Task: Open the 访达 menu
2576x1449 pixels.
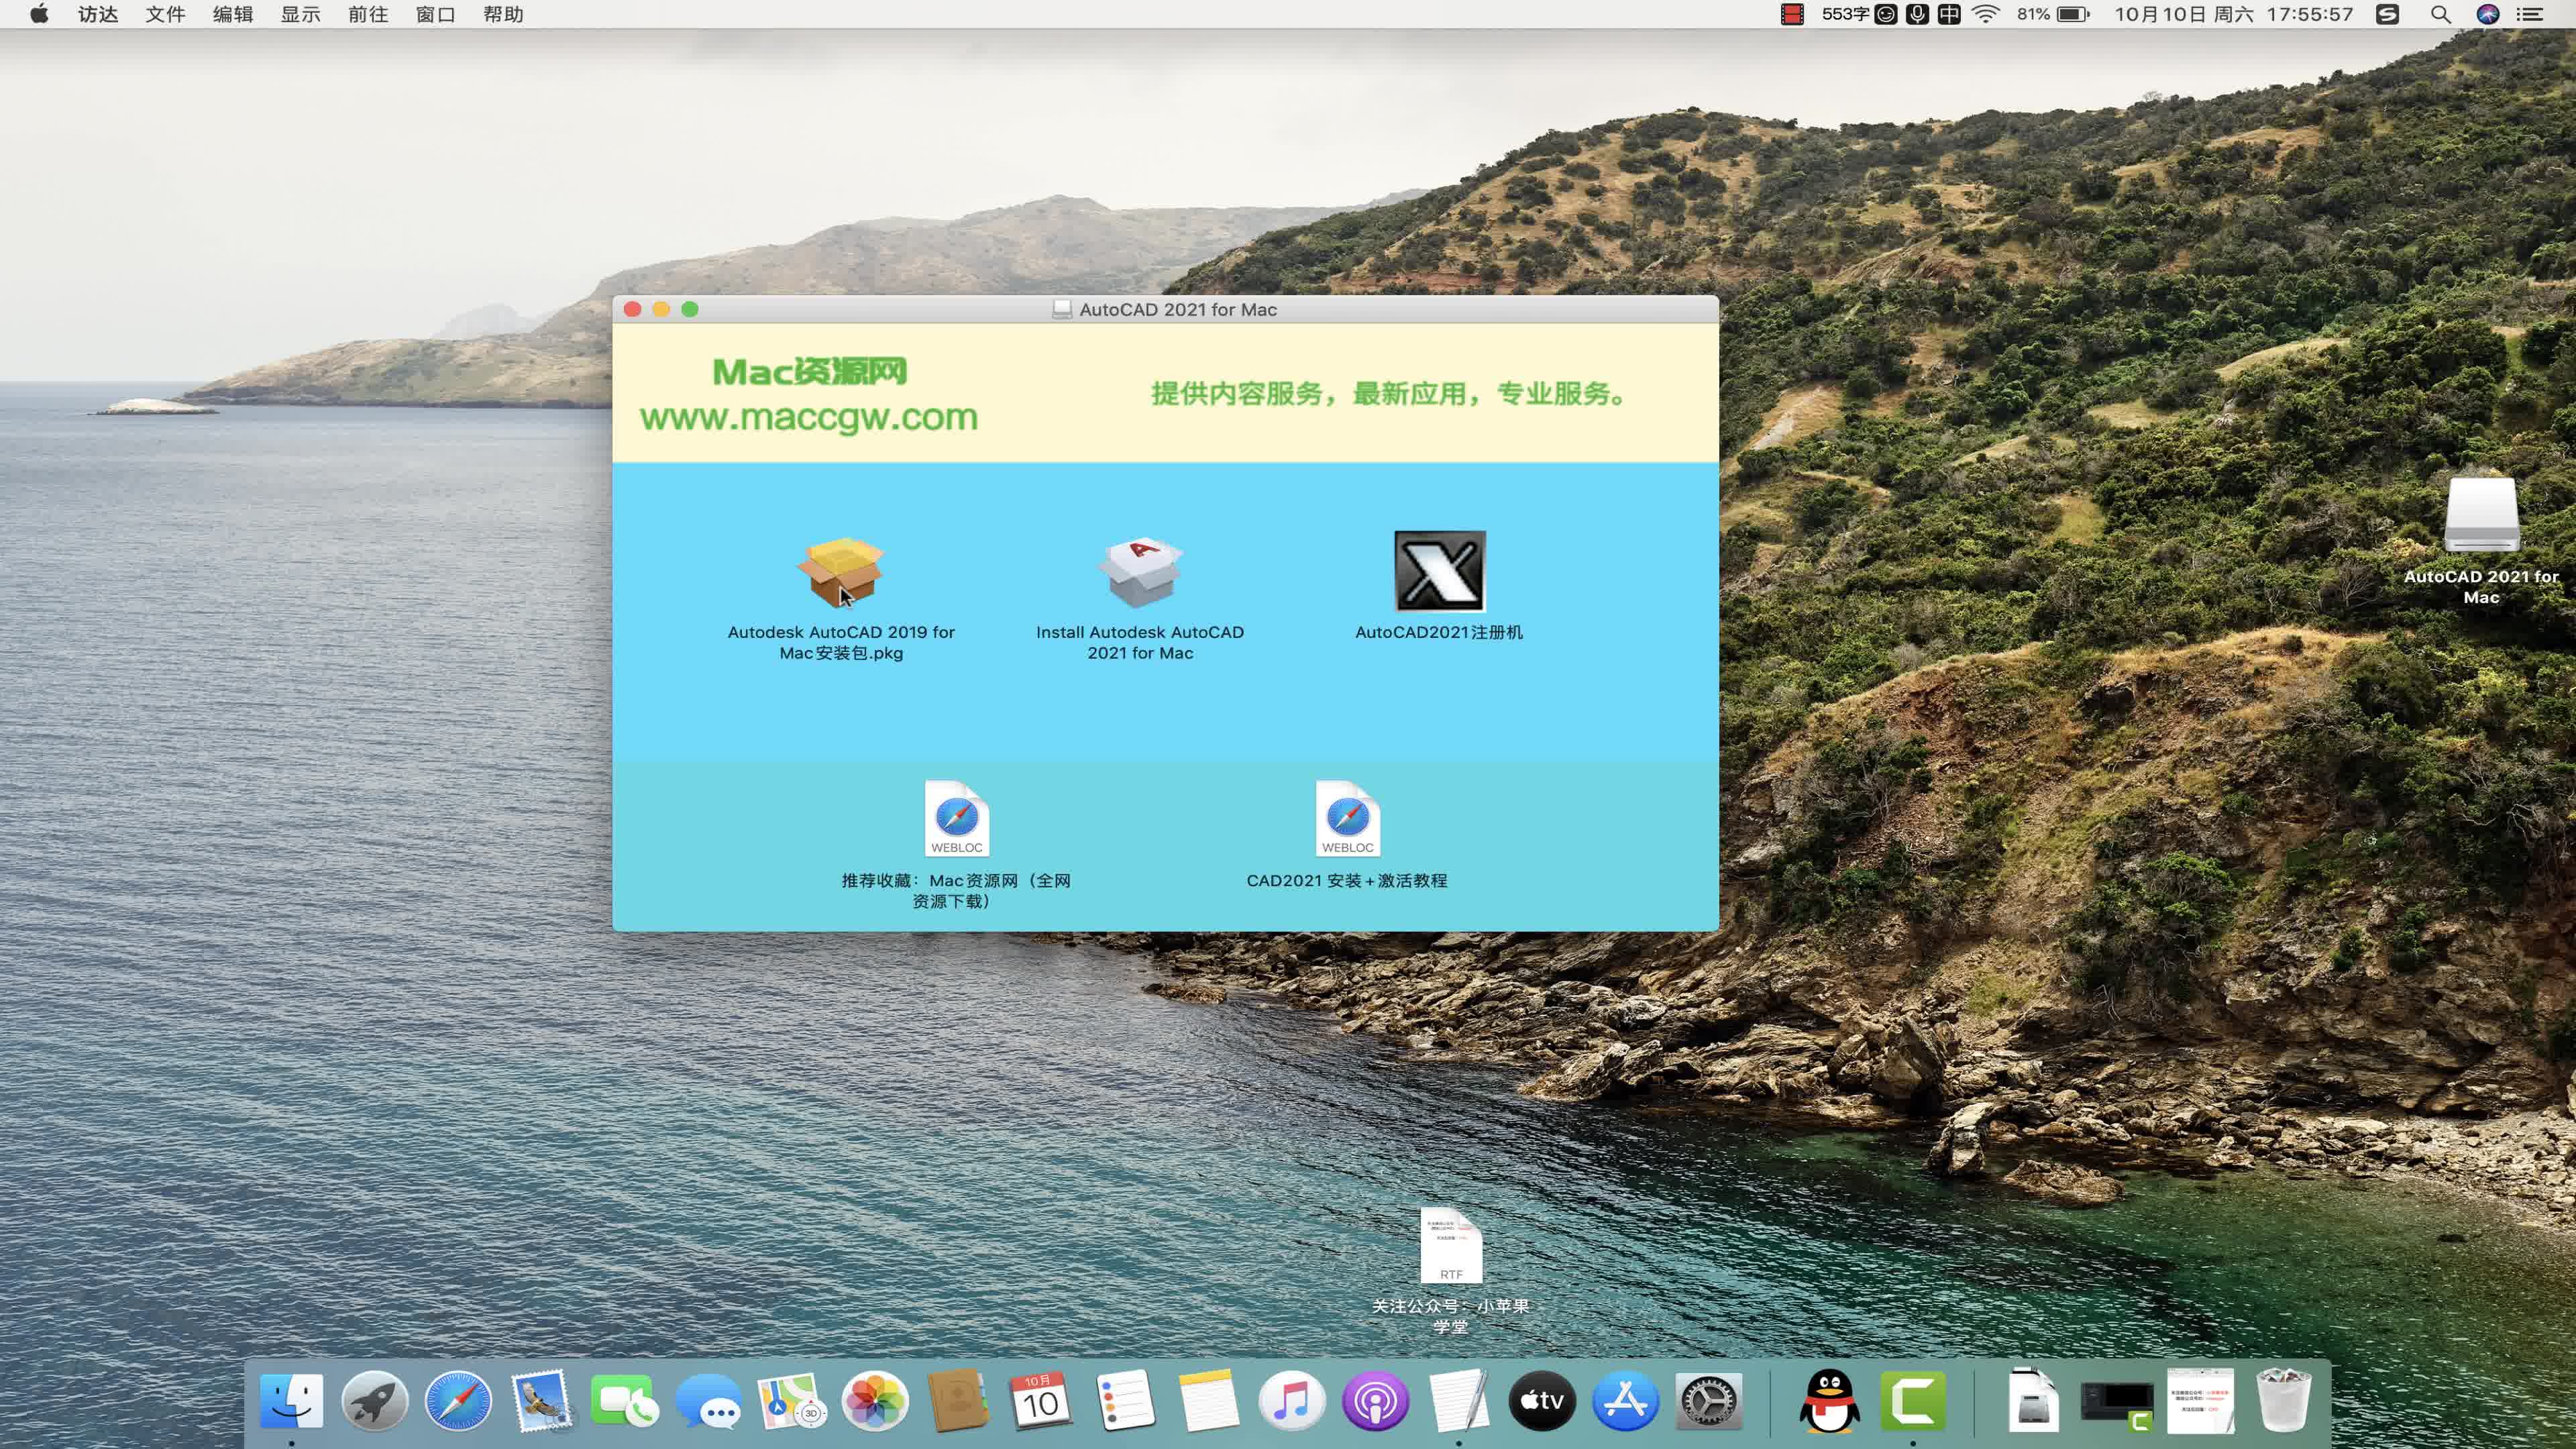Action: pos(98,14)
